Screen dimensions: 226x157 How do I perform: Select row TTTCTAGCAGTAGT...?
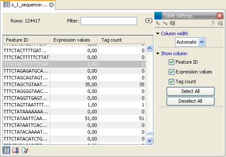tap(74, 78)
